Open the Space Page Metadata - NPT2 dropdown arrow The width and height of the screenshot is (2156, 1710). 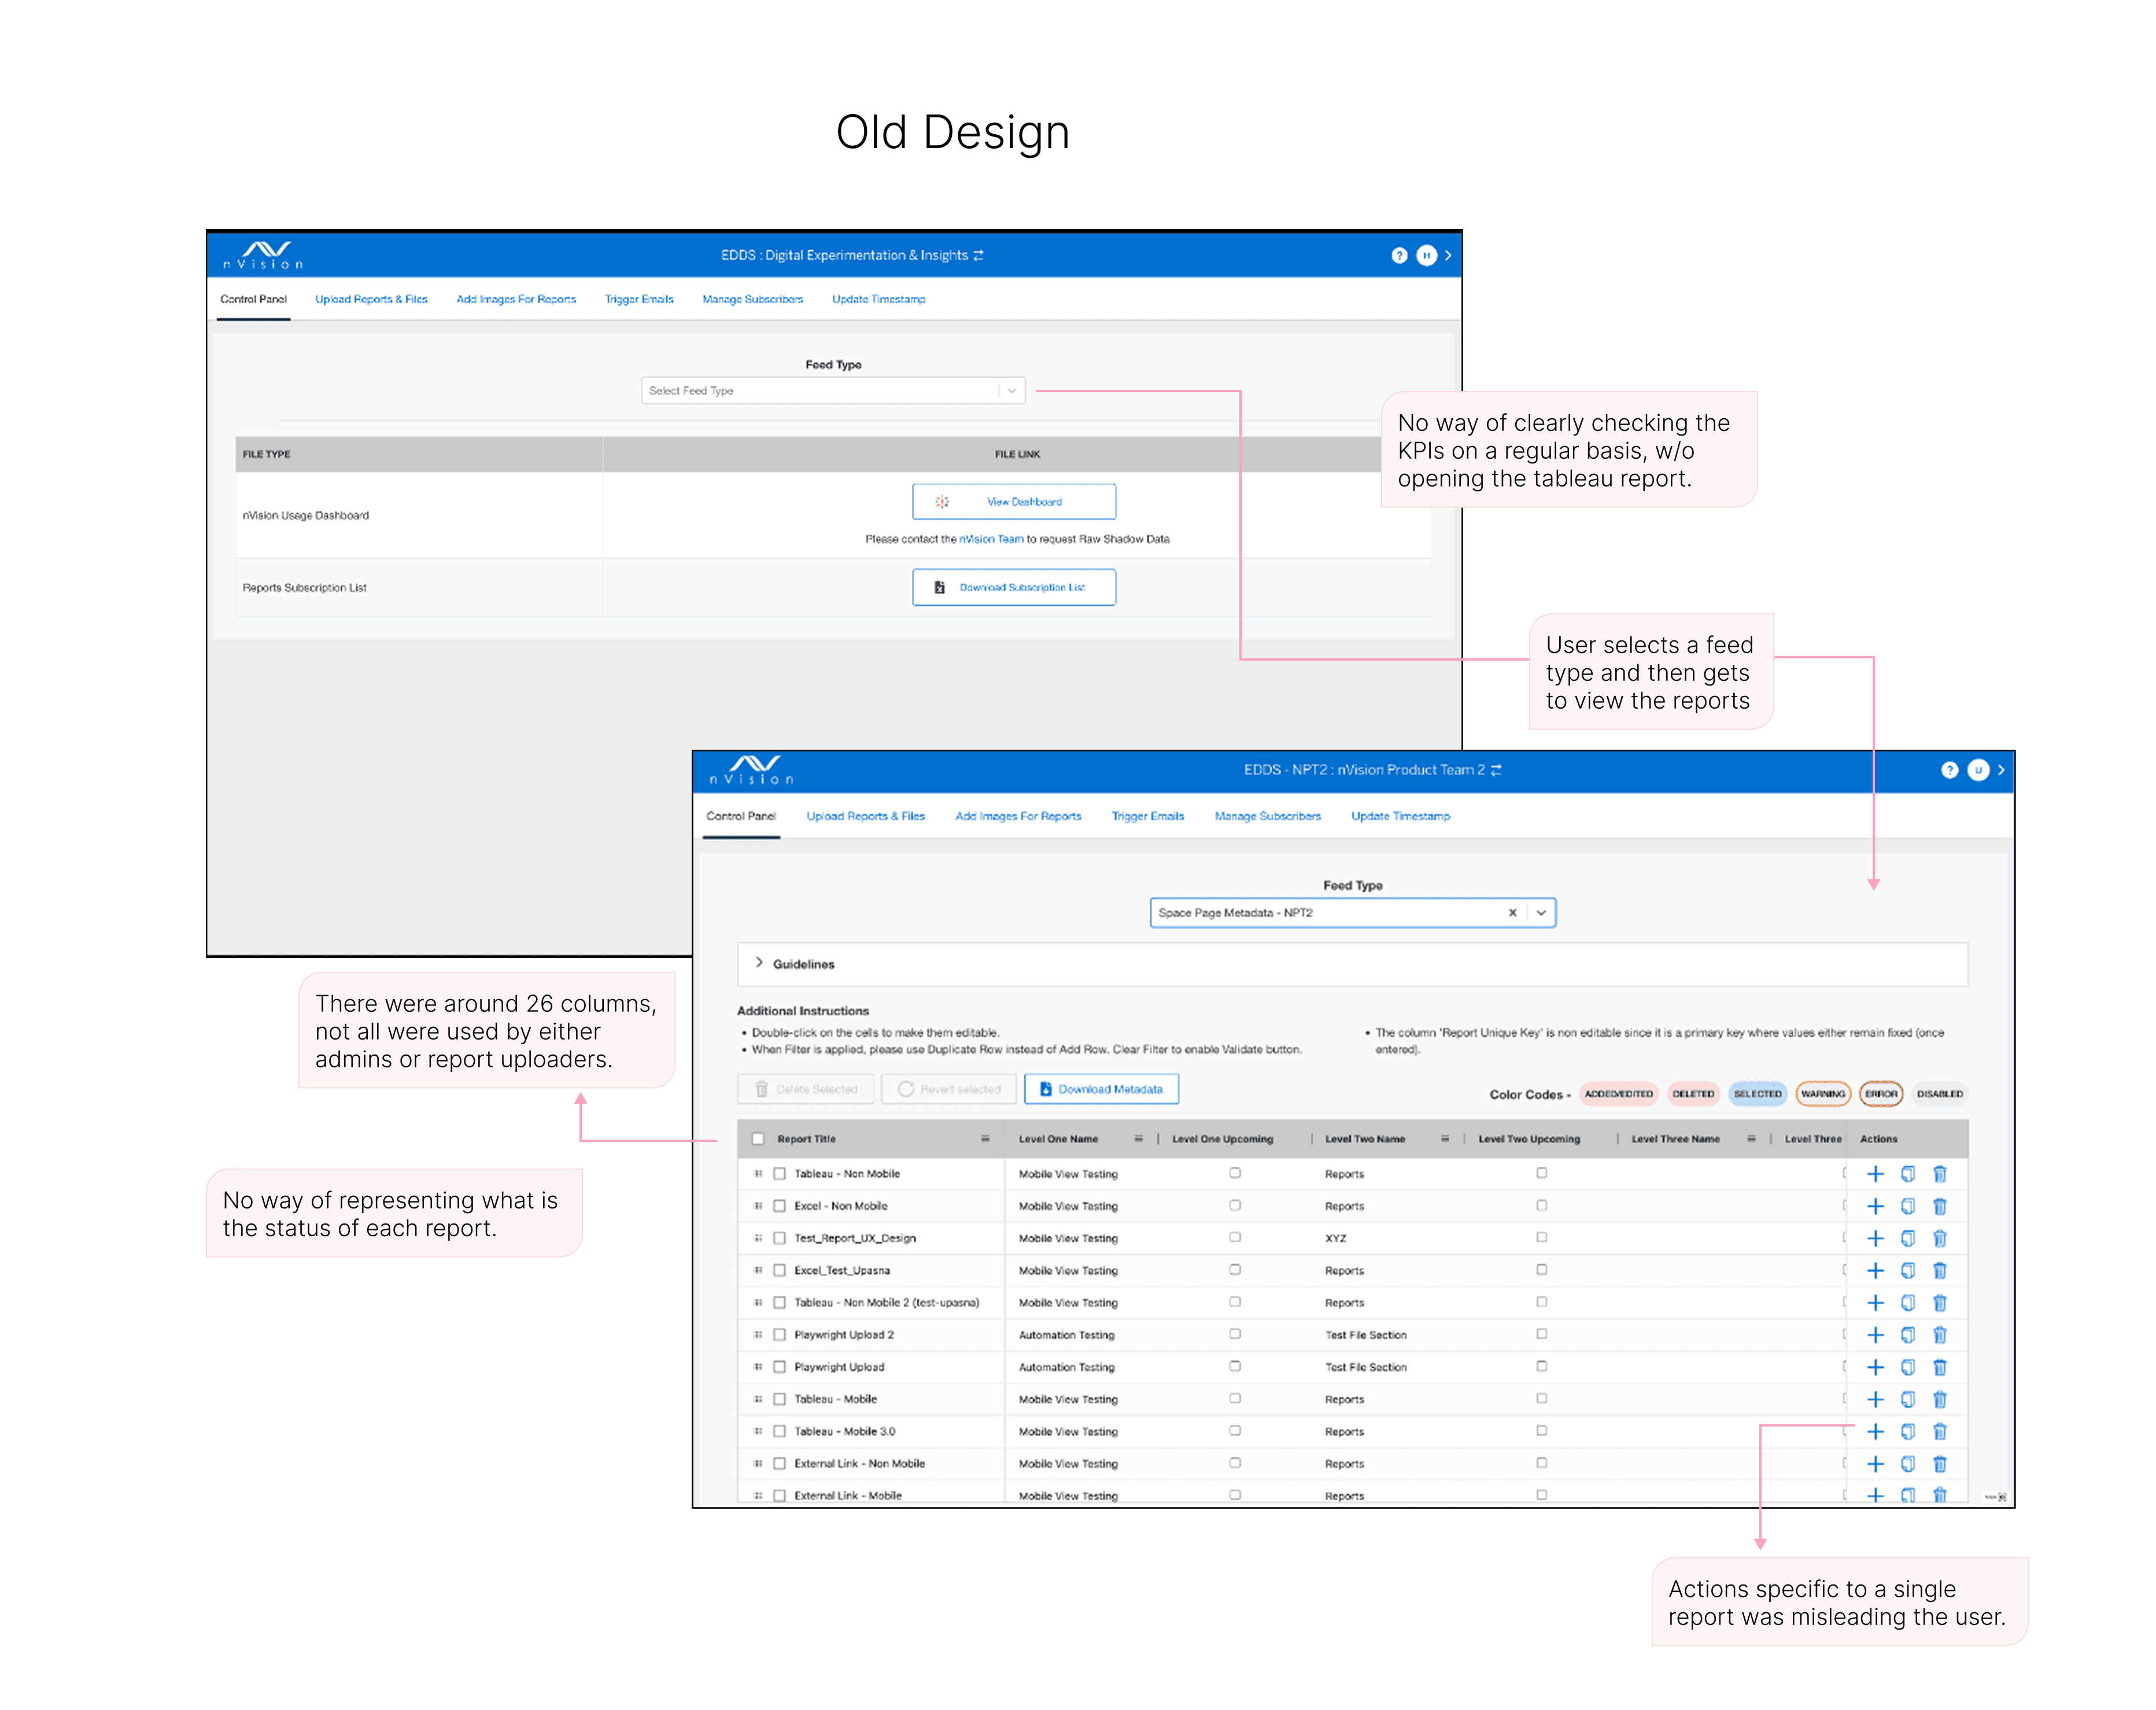[1541, 913]
